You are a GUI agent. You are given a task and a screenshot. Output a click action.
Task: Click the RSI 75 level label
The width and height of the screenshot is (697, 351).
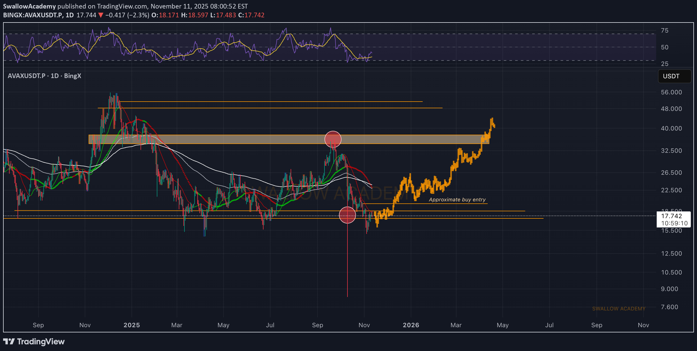click(664, 30)
